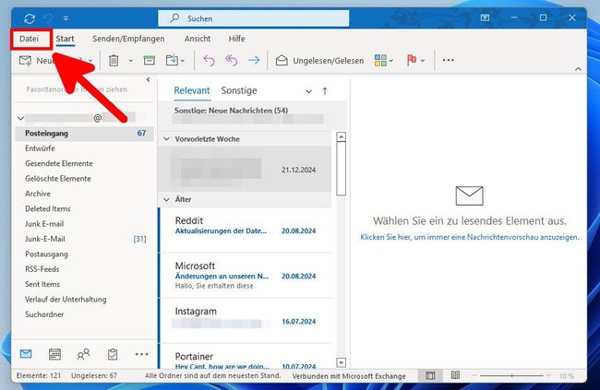Switch to the Sonstige inbox tab
This screenshot has height=390, width=600.
pos(239,90)
